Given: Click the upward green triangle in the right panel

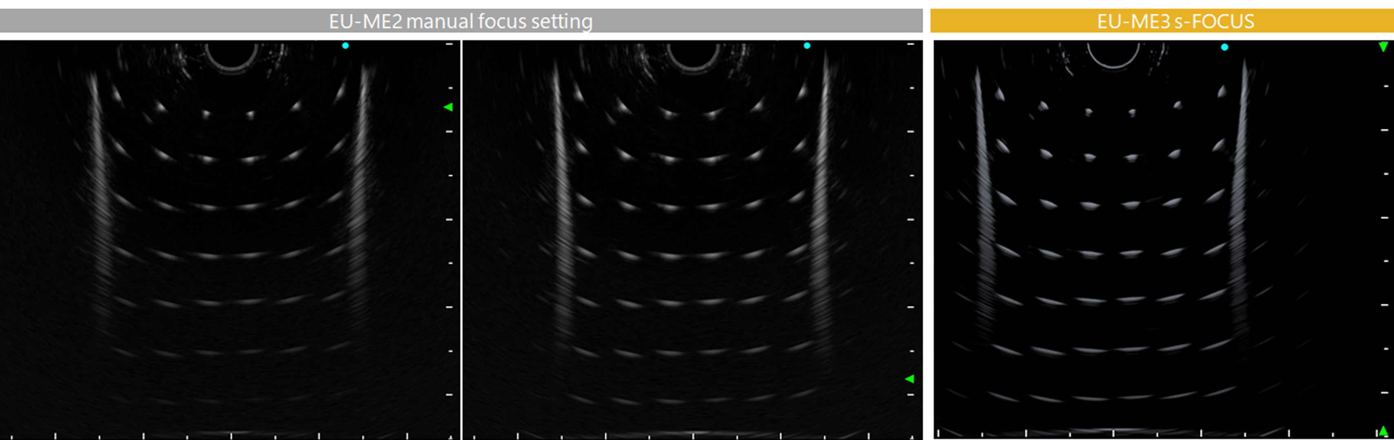Looking at the screenshot, I should coord(1383,431).
